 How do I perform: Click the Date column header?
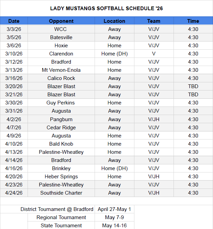coord(14,21)
